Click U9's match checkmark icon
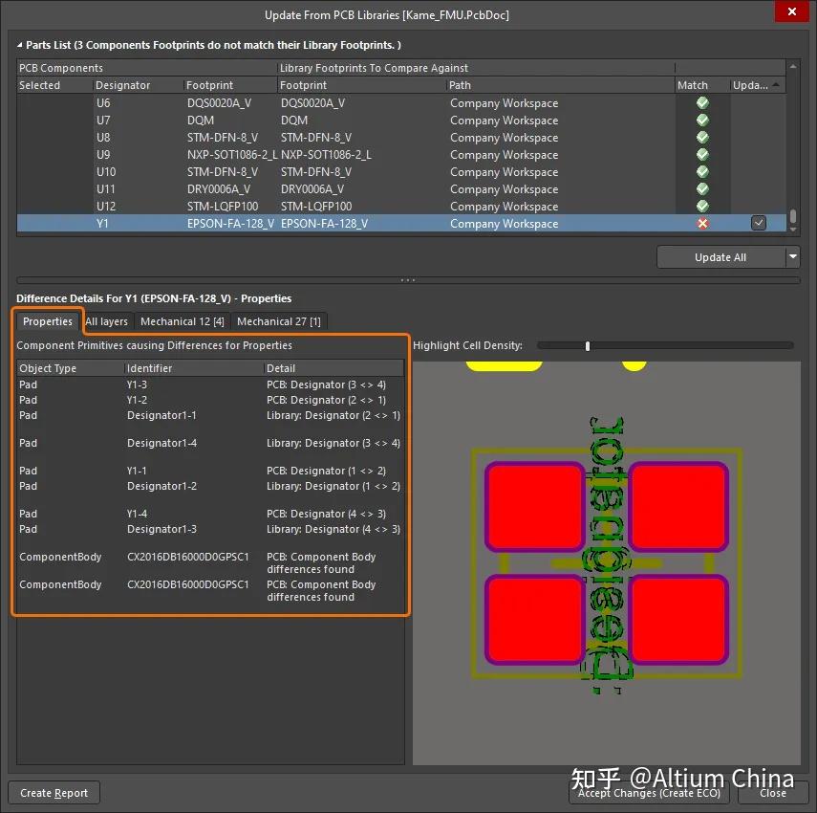This screenshot has height=813, width=817. 702,155
